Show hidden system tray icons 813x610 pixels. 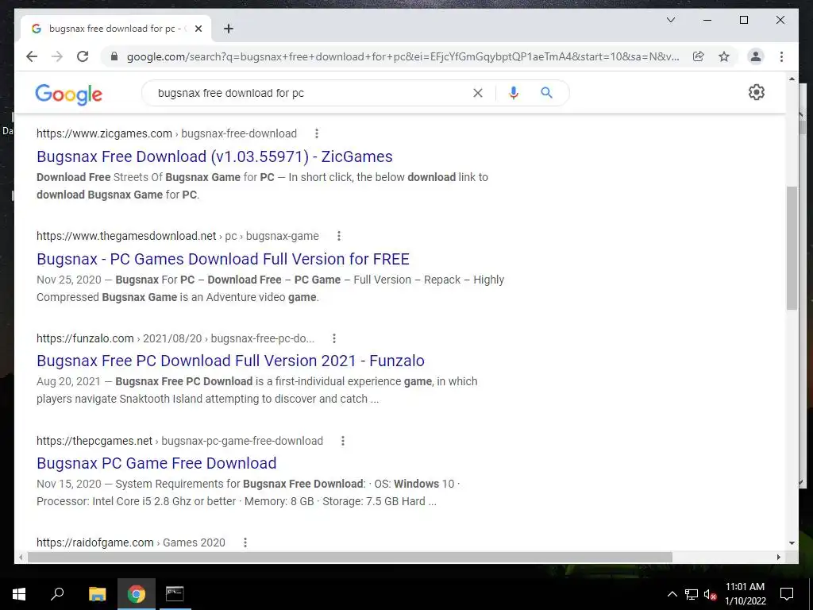672,594
